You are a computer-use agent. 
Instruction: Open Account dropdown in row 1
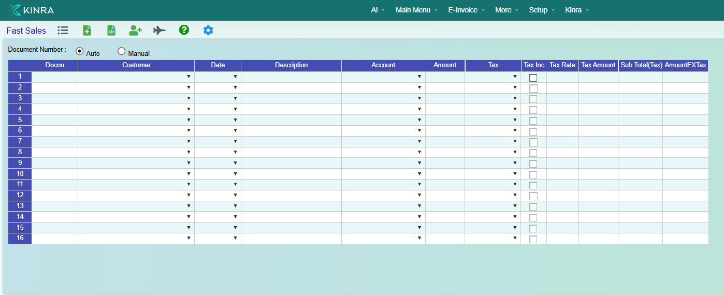(x=419, y=77)
